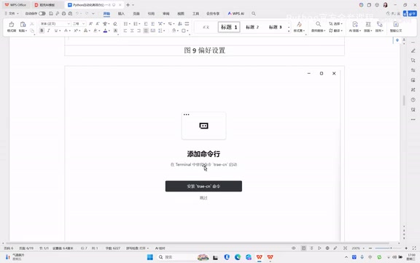Toggle underline formatting
This screenshot has width=420, height=263.
(55, 31)
